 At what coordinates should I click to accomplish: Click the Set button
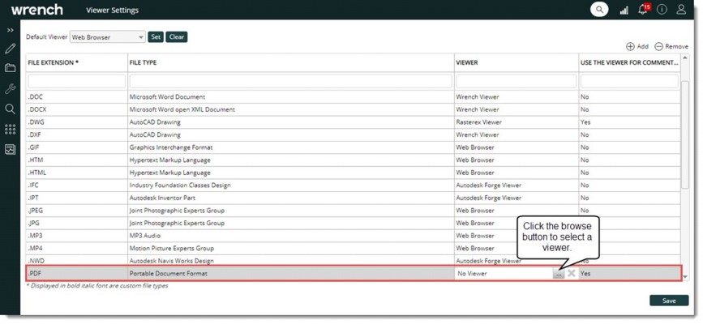(x=156, y=37)
